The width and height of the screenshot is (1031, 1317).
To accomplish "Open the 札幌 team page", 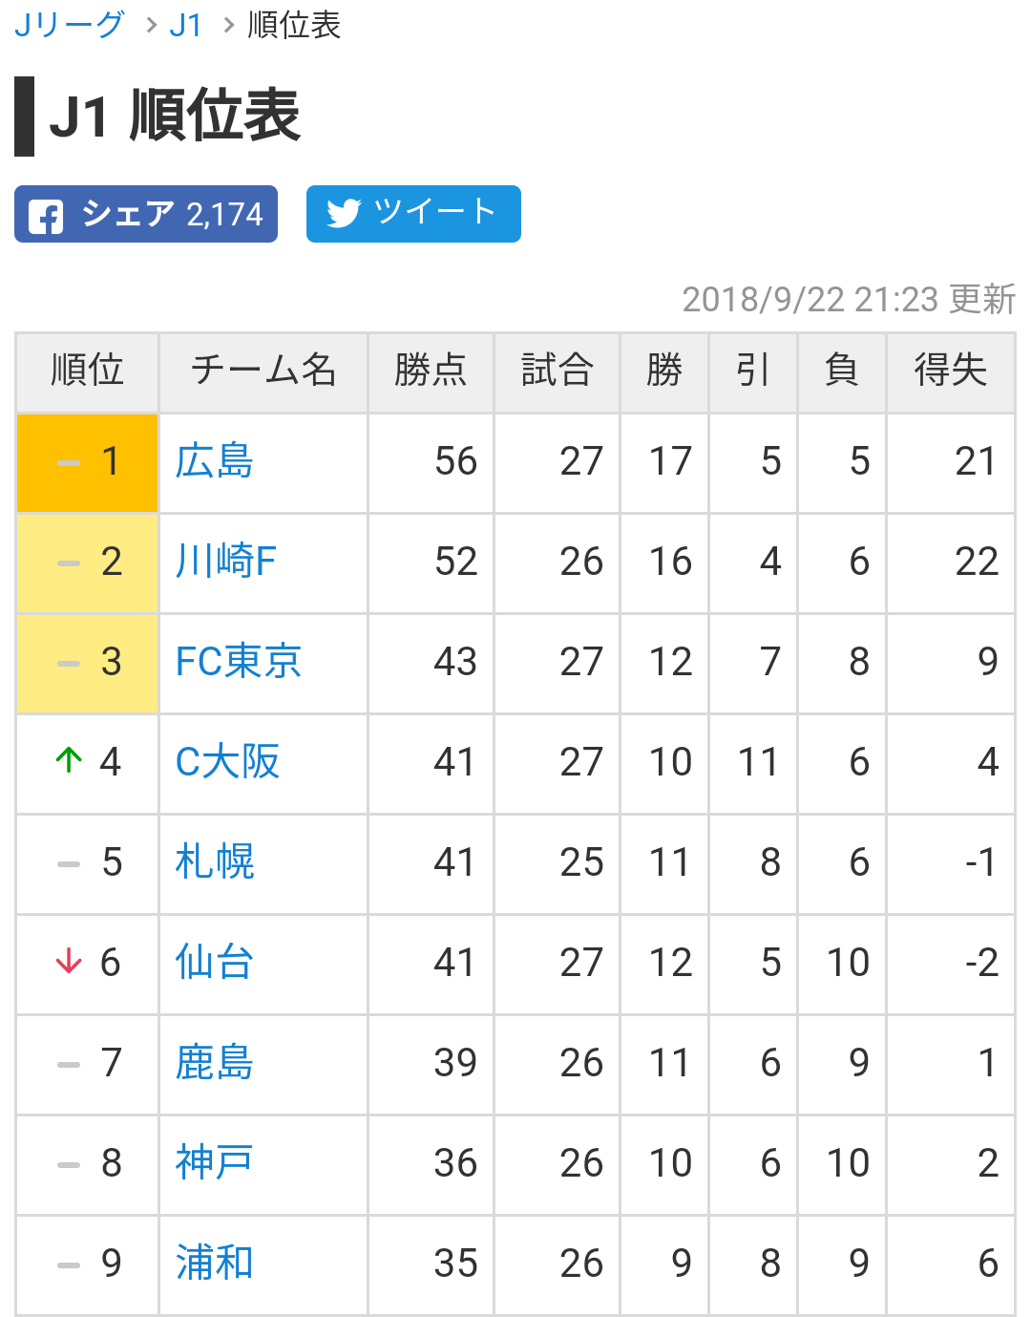I will pyautogui.click(x=215, y=863).
